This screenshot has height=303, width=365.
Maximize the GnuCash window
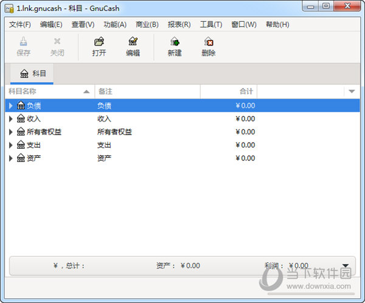tap(326, 6)
